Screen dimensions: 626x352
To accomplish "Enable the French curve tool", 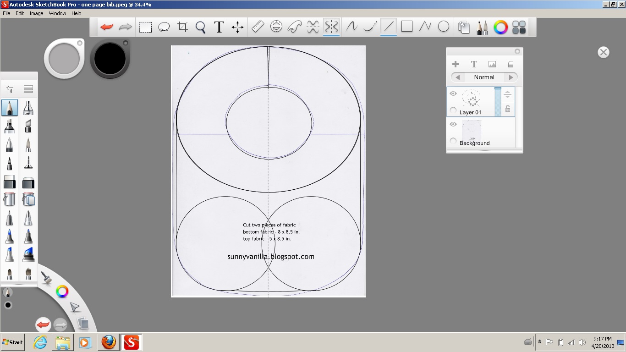I will point(294,27).
